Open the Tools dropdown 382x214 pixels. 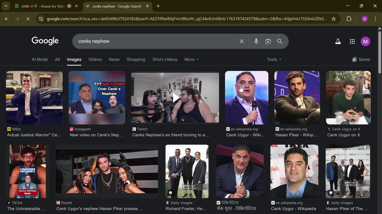pos(274,59)
